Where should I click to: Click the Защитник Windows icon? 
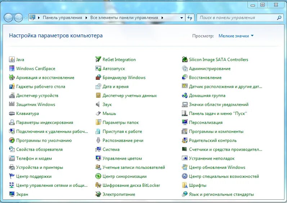pyautogui.click(x=12, y=104)
